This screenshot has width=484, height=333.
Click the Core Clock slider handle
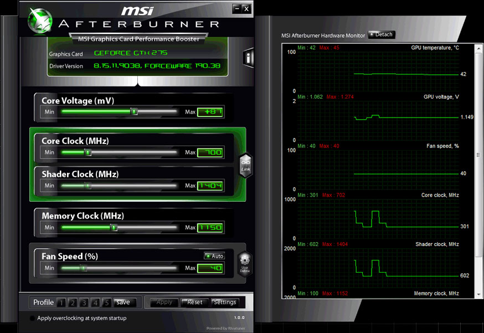tap(87, 152)
